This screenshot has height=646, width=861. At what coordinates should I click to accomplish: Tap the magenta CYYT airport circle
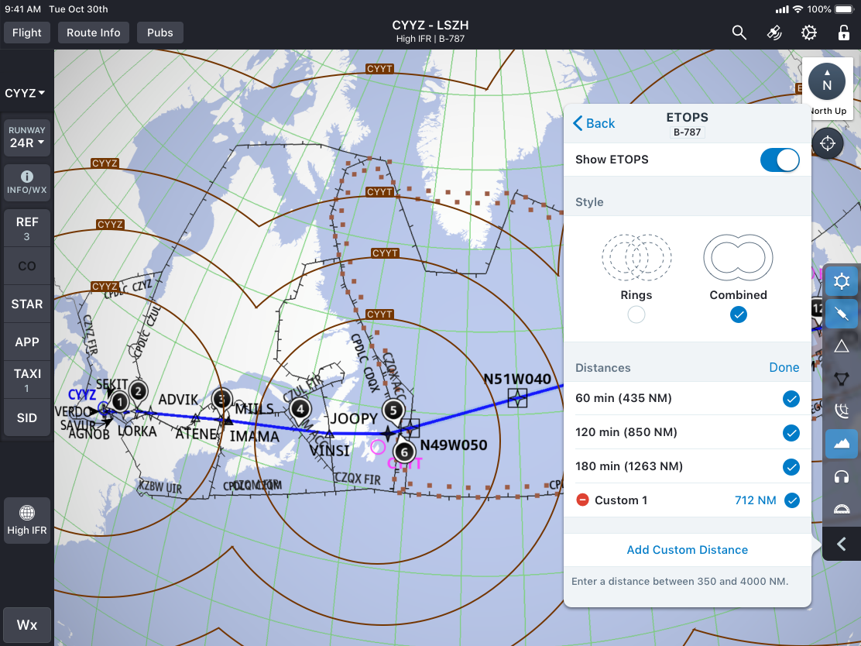(378, 447)
